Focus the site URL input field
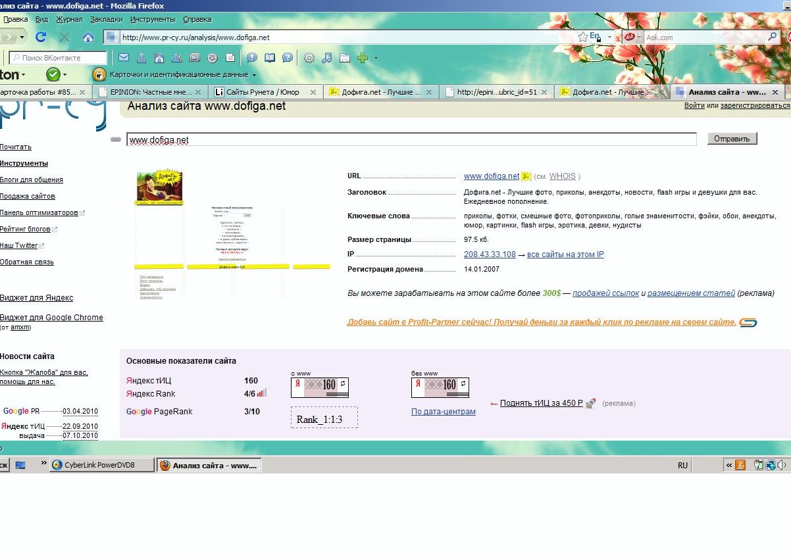This screenshot has width=791, height=559. pyautogui.click(x=411, y=139)
